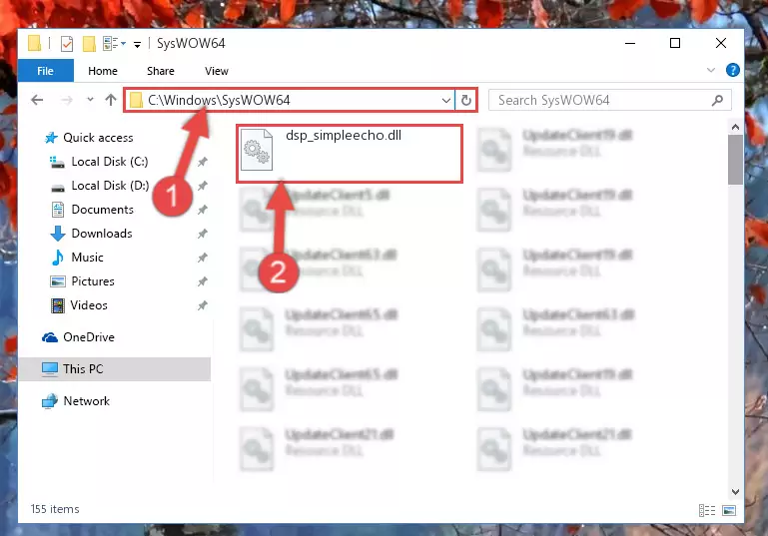768x536 pixels.
Task: Click the Properties checkmark icon in title bar
Action: [67, 44]
